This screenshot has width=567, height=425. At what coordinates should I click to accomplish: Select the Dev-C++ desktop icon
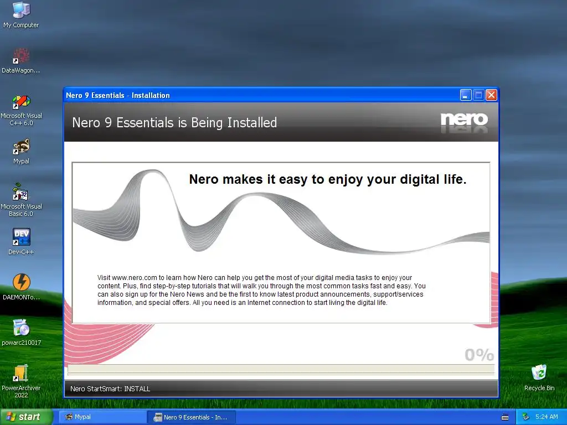coord(21,241)
